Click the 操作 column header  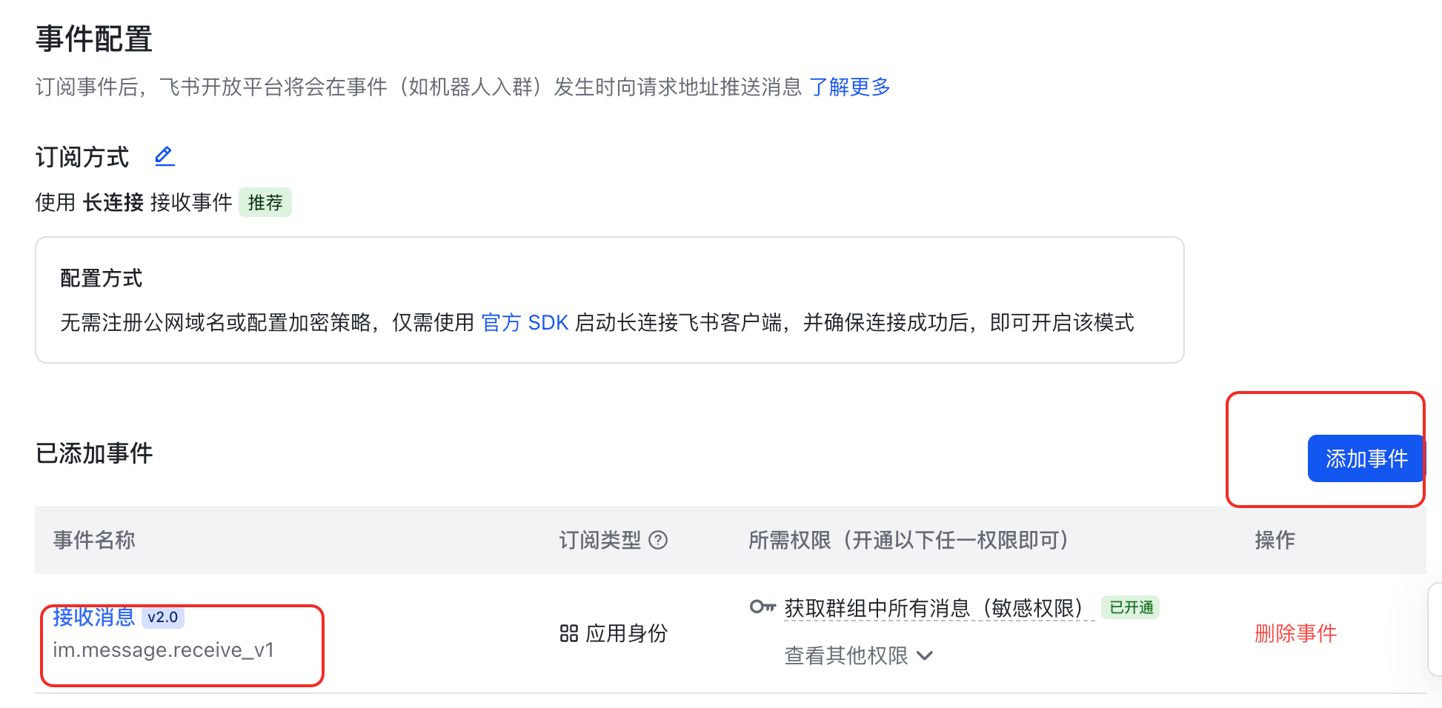[1275, 541]
